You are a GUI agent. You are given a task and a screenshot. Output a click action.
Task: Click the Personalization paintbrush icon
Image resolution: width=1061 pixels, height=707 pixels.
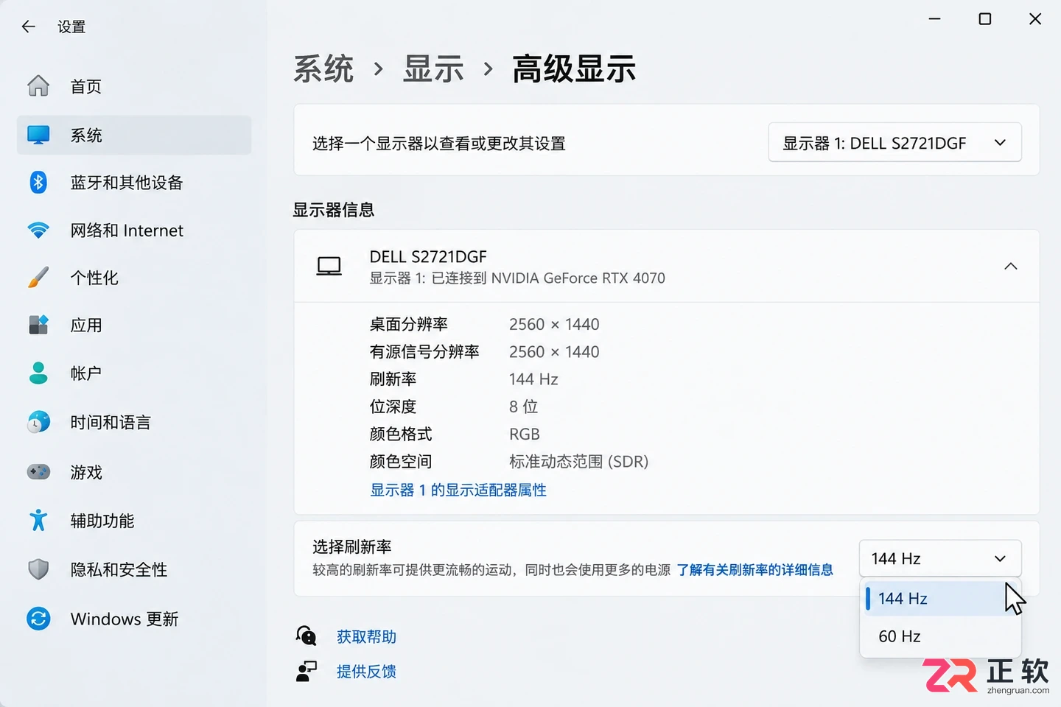tap(38, 278)
